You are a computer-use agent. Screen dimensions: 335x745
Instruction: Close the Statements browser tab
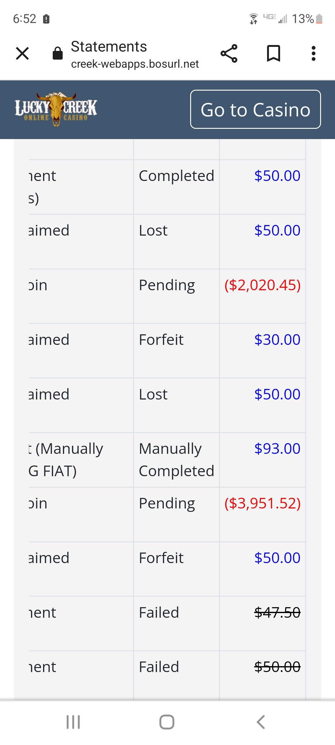click(22, 53)
